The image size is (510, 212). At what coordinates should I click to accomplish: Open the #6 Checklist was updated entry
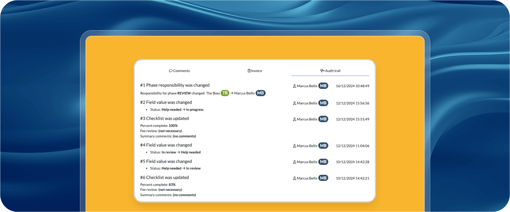pos(164,177)
